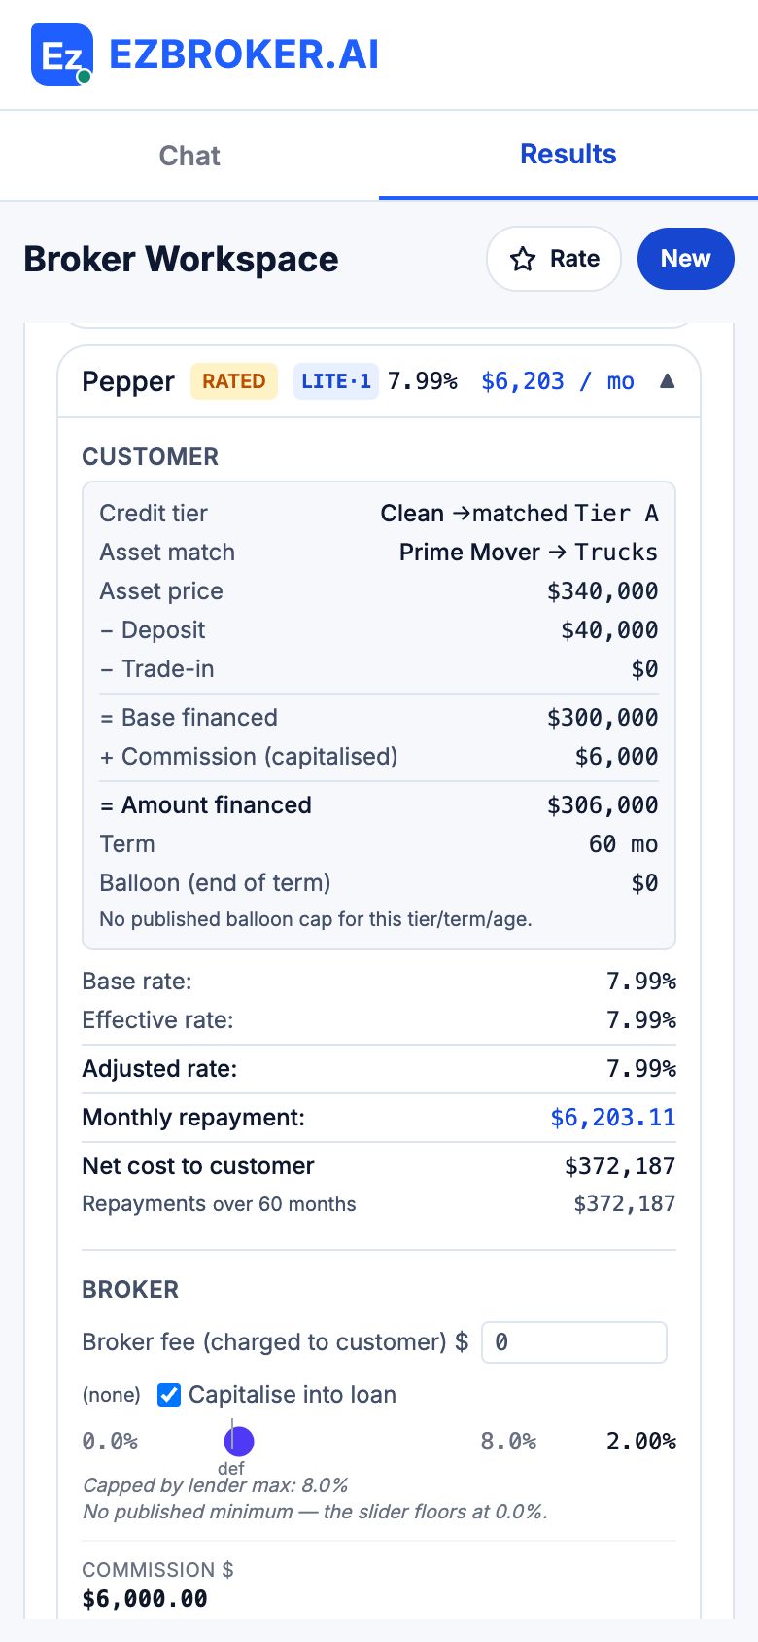
Task: Click the CUSTOMER section heading
Action: (150, 457)
